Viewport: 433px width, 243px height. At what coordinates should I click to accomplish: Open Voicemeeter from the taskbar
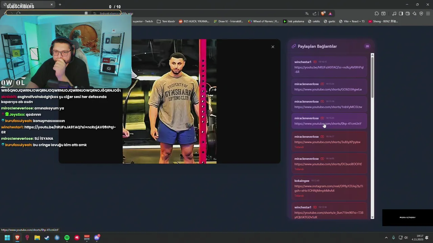87,238
